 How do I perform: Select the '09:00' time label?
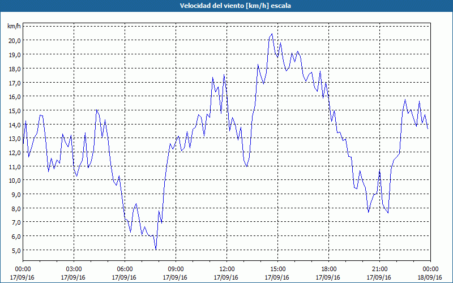176,269
